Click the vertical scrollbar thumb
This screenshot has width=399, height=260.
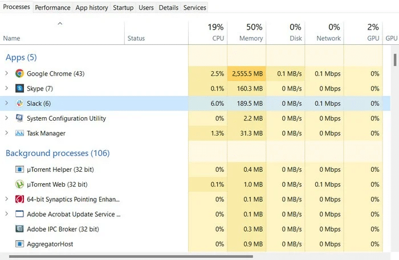tap(395, 60)
